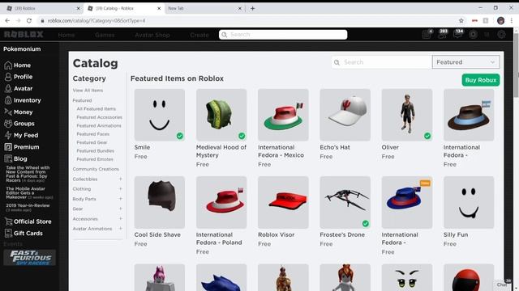The image size is (519, 291).
Task: Open Featured Faces link
Action: click(92, 134)
